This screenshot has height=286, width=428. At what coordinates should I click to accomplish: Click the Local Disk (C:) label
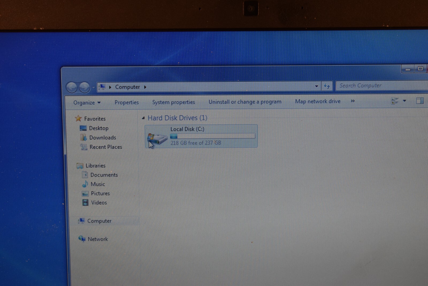point(187,129)
